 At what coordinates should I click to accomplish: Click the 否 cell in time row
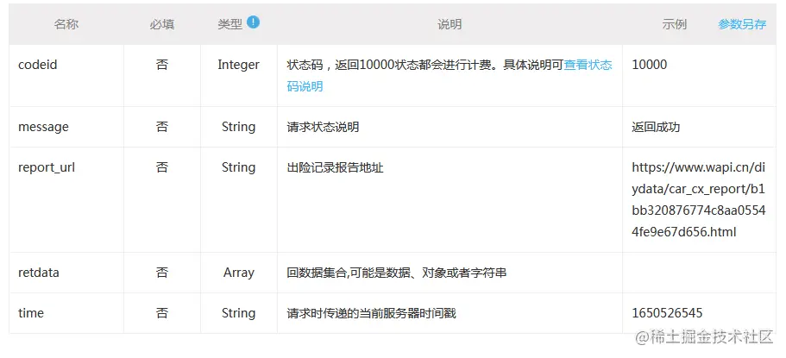coord(162,313)
